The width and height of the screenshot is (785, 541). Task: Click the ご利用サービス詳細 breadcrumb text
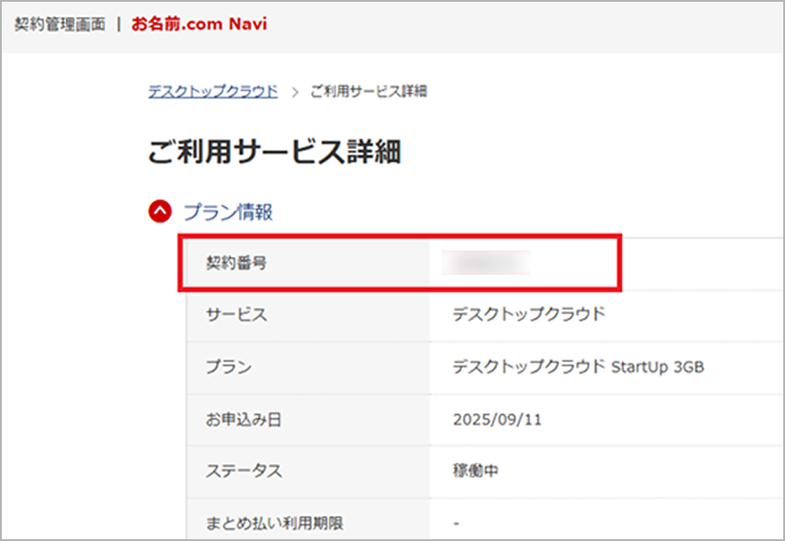click(x=368, y=91)
